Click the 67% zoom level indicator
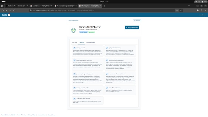 point(177,10)
